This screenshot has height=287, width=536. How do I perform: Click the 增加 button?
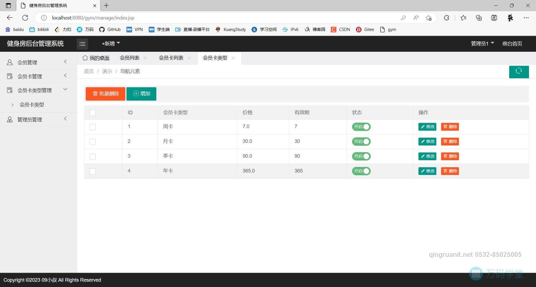click(141, 94)
